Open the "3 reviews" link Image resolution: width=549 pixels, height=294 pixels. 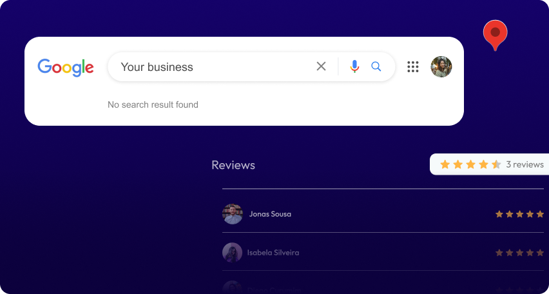click(x=525, y=164)
